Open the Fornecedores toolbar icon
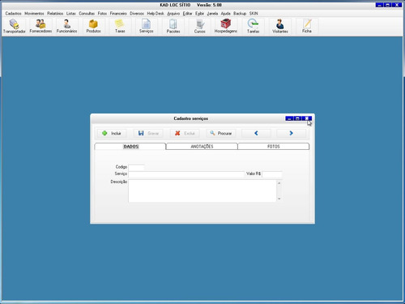 coord(40,26)
